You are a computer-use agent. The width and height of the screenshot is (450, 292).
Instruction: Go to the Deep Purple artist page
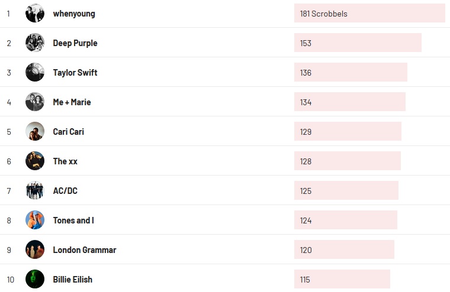pyautogui.click(x=75, y=43)
